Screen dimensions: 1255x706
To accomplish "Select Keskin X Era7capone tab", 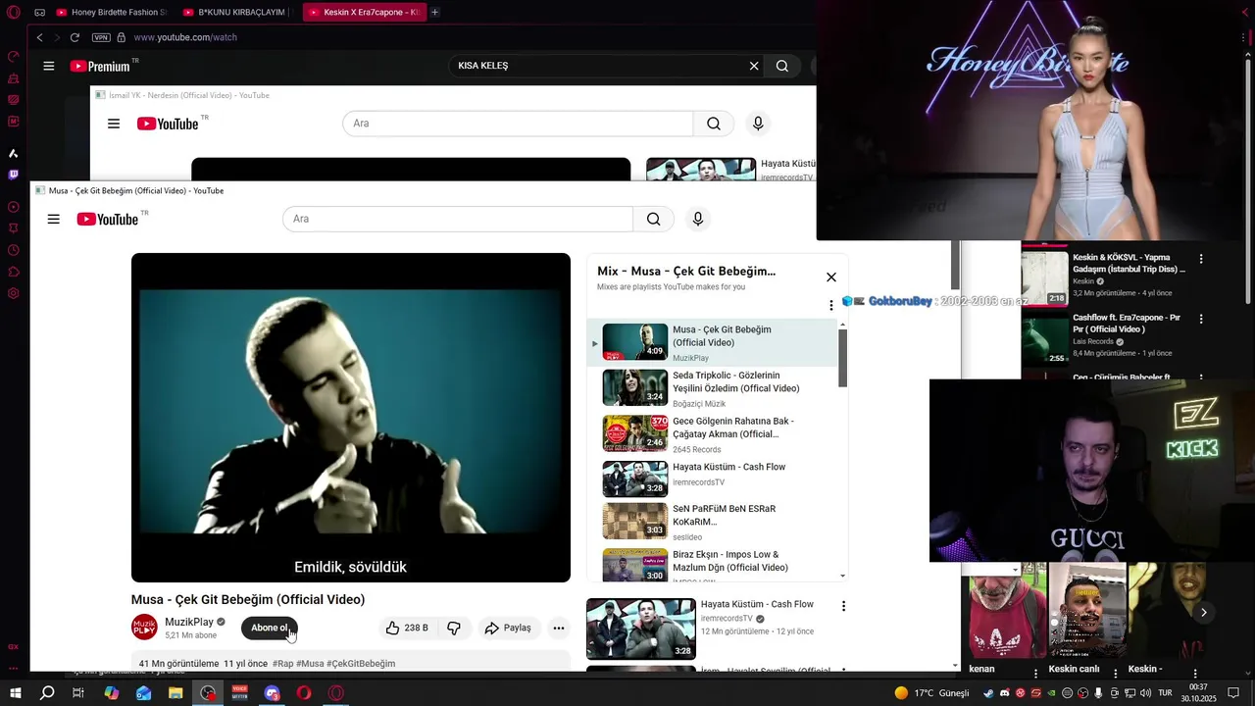I will click(x=363, y=13).
